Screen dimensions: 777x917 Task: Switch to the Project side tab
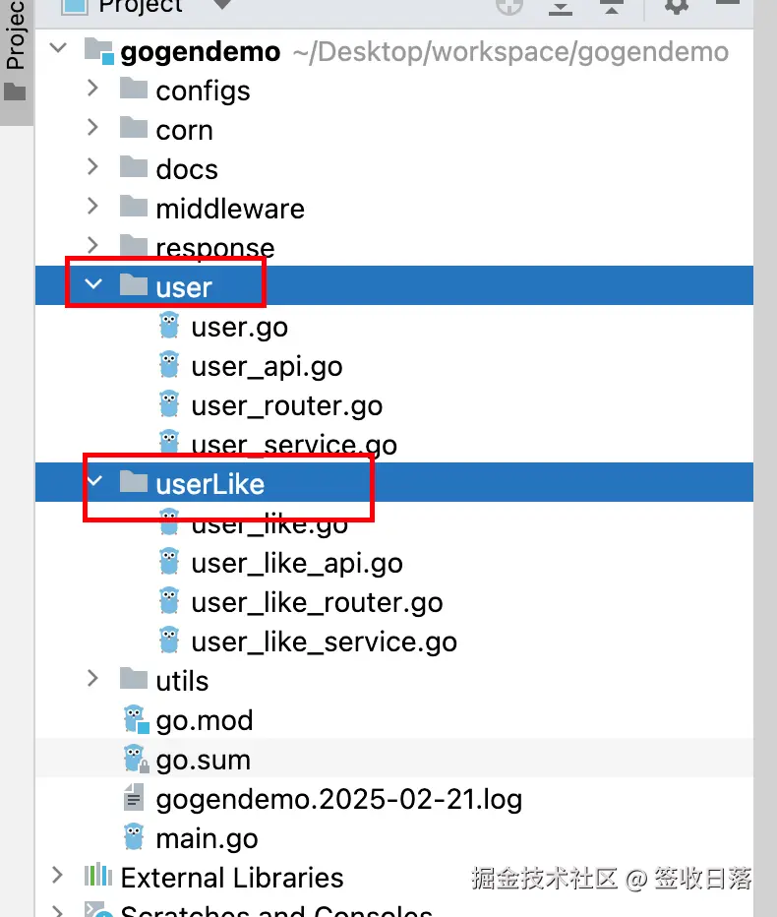click(x=15, y=49)
